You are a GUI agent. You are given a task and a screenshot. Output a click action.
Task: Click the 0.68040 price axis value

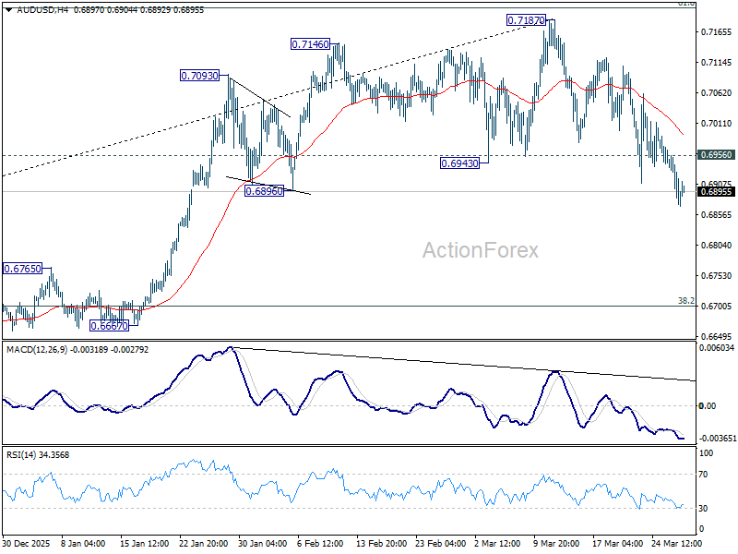(x=717, y=245)
